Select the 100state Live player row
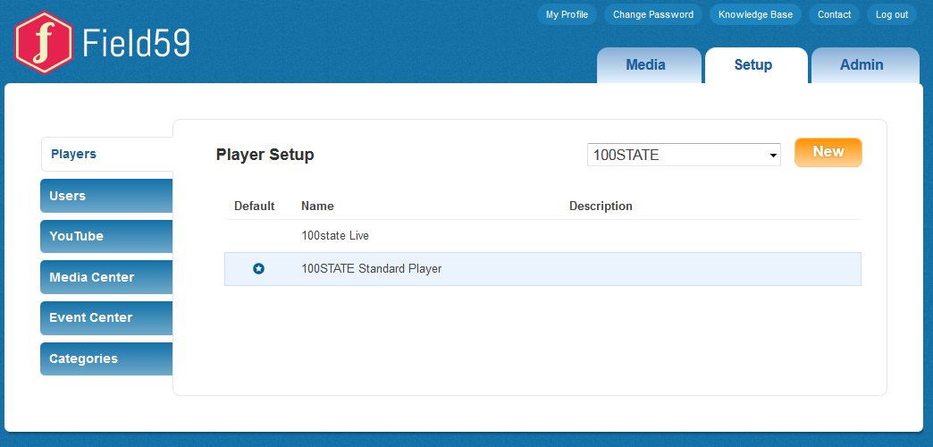933x447 pixels. point(542,236)
